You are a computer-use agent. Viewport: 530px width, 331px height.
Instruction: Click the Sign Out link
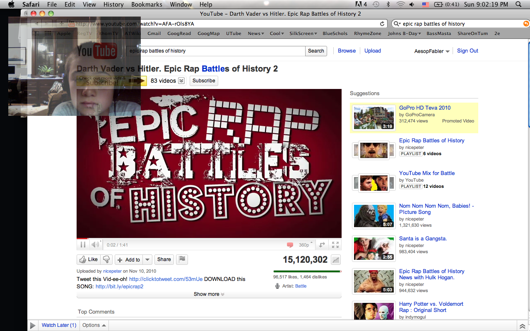coord(467,51)
